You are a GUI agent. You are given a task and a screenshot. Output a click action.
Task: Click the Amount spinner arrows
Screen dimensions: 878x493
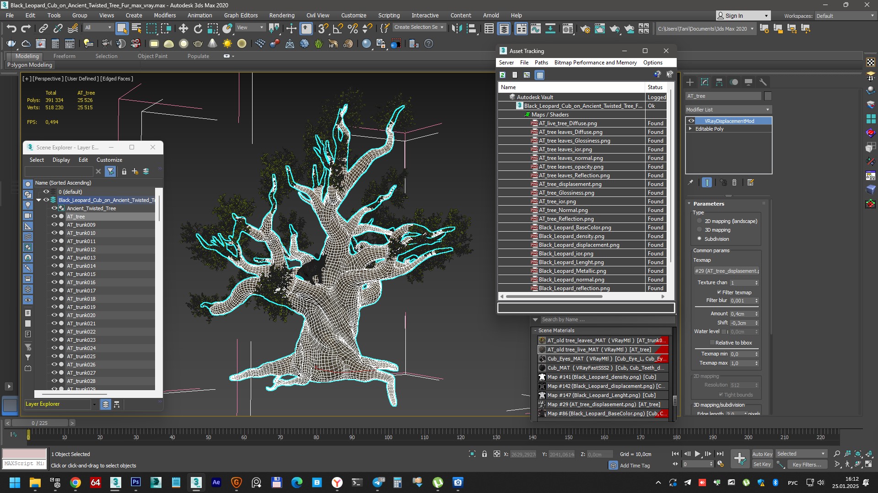[756, 314]
